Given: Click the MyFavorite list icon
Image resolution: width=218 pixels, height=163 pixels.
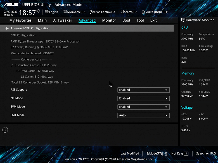Looking at the screenshot, I should pos(65,12).
